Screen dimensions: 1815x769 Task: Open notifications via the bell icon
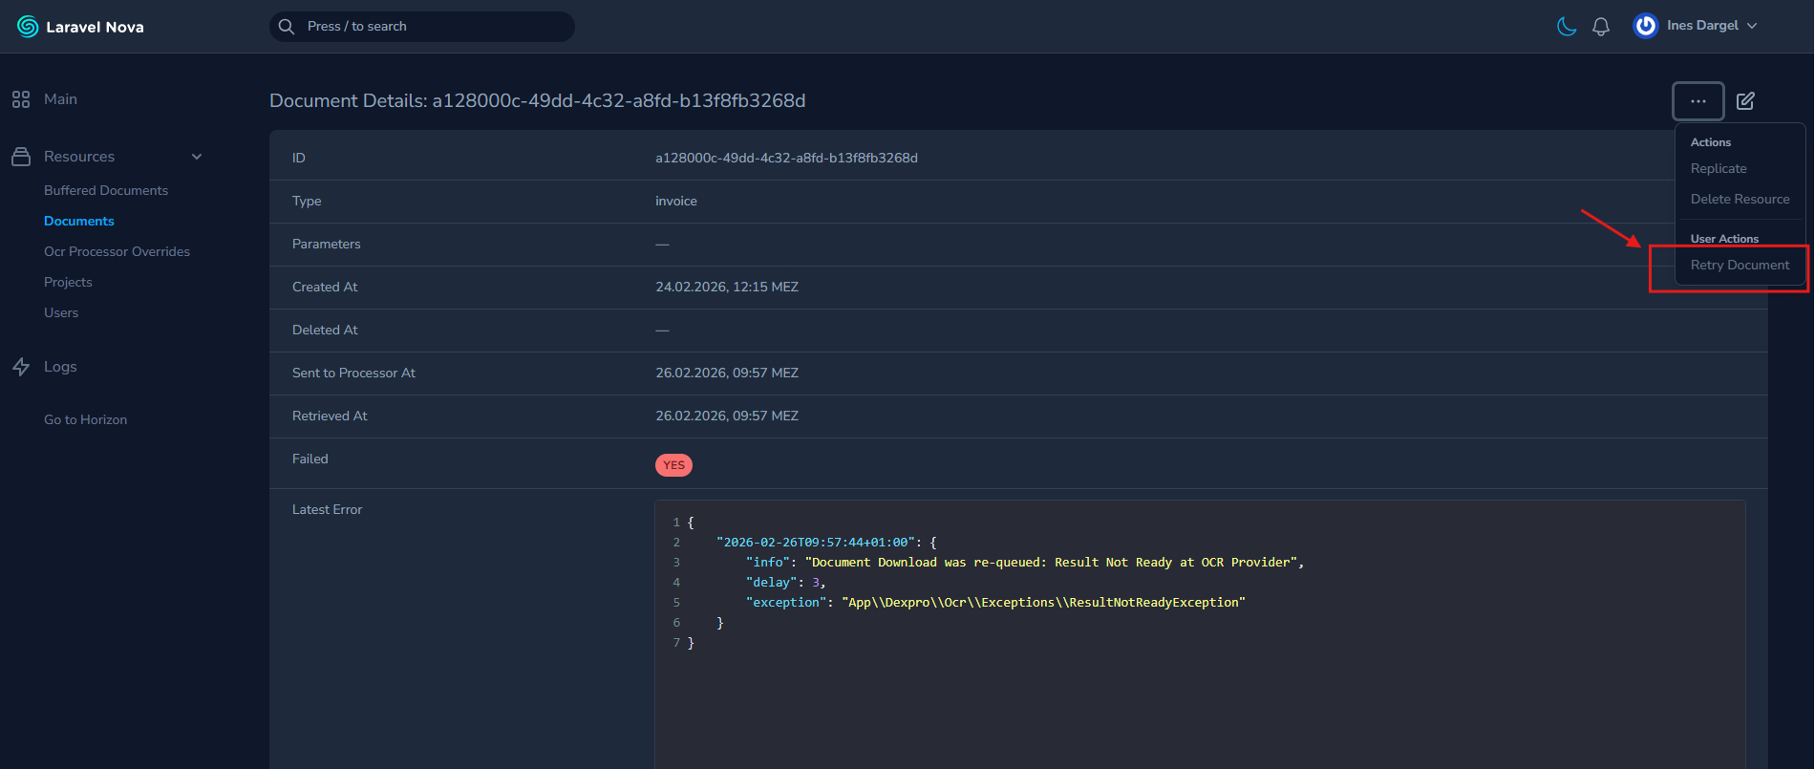tap(1601, 27)
